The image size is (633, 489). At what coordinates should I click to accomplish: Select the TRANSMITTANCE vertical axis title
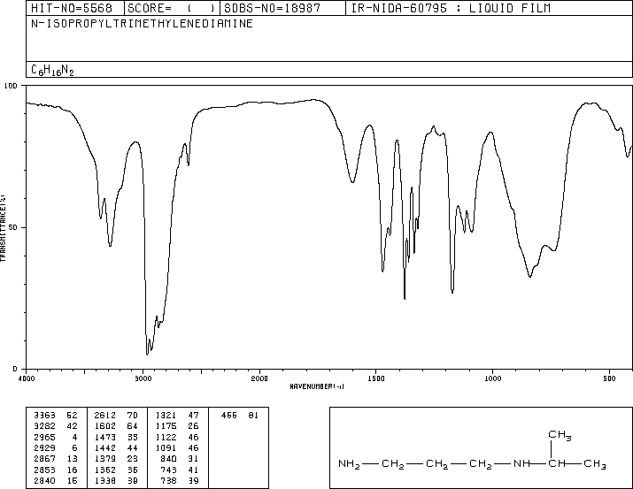coord(3,228)
